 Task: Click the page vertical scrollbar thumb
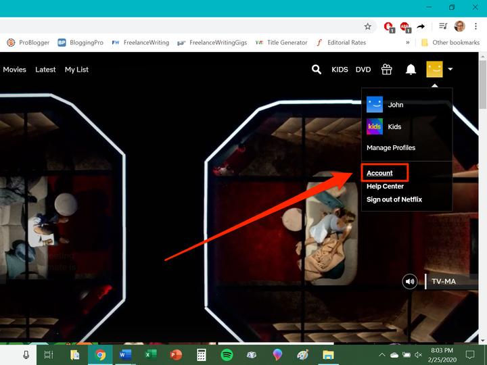483,84
